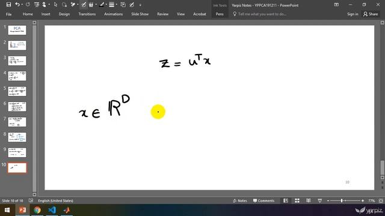Select the Lasso Select tool
Screen dimensions: 385x216
64,5
